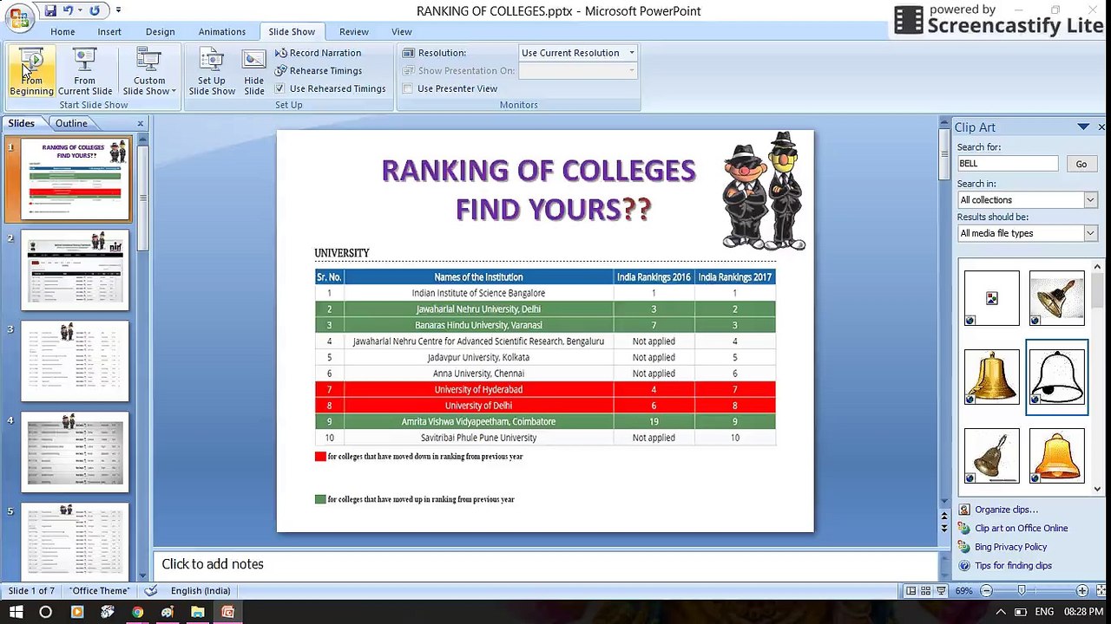Select University of Hyderabad table row
1111x624 pixels.
545,389
